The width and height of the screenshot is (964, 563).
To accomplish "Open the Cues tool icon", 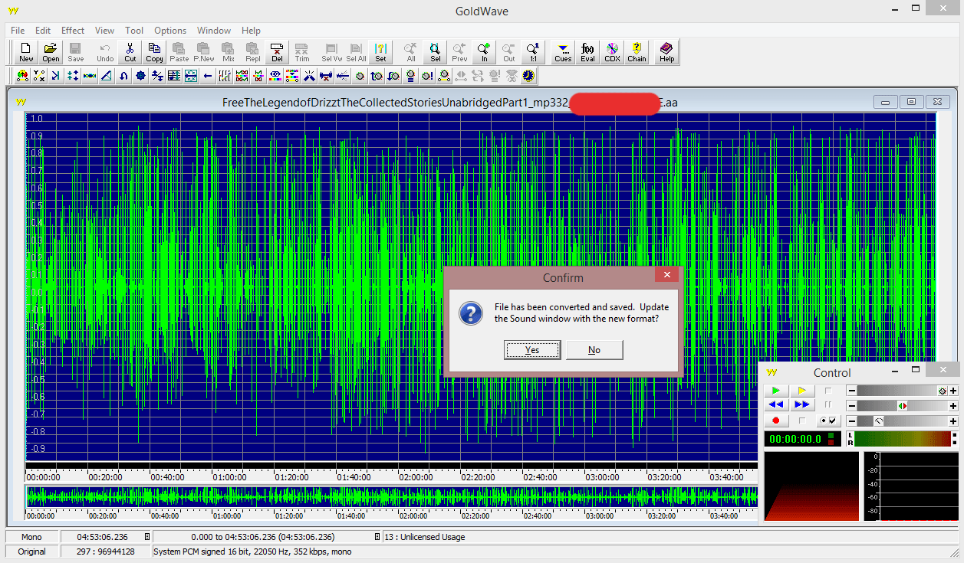I will pyautogui.click(x=563, y=52).
